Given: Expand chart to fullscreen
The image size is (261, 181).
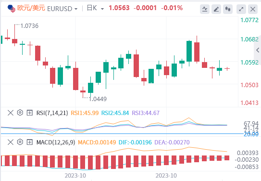Looking at the screenshot, I should click(x=241, y=9).
